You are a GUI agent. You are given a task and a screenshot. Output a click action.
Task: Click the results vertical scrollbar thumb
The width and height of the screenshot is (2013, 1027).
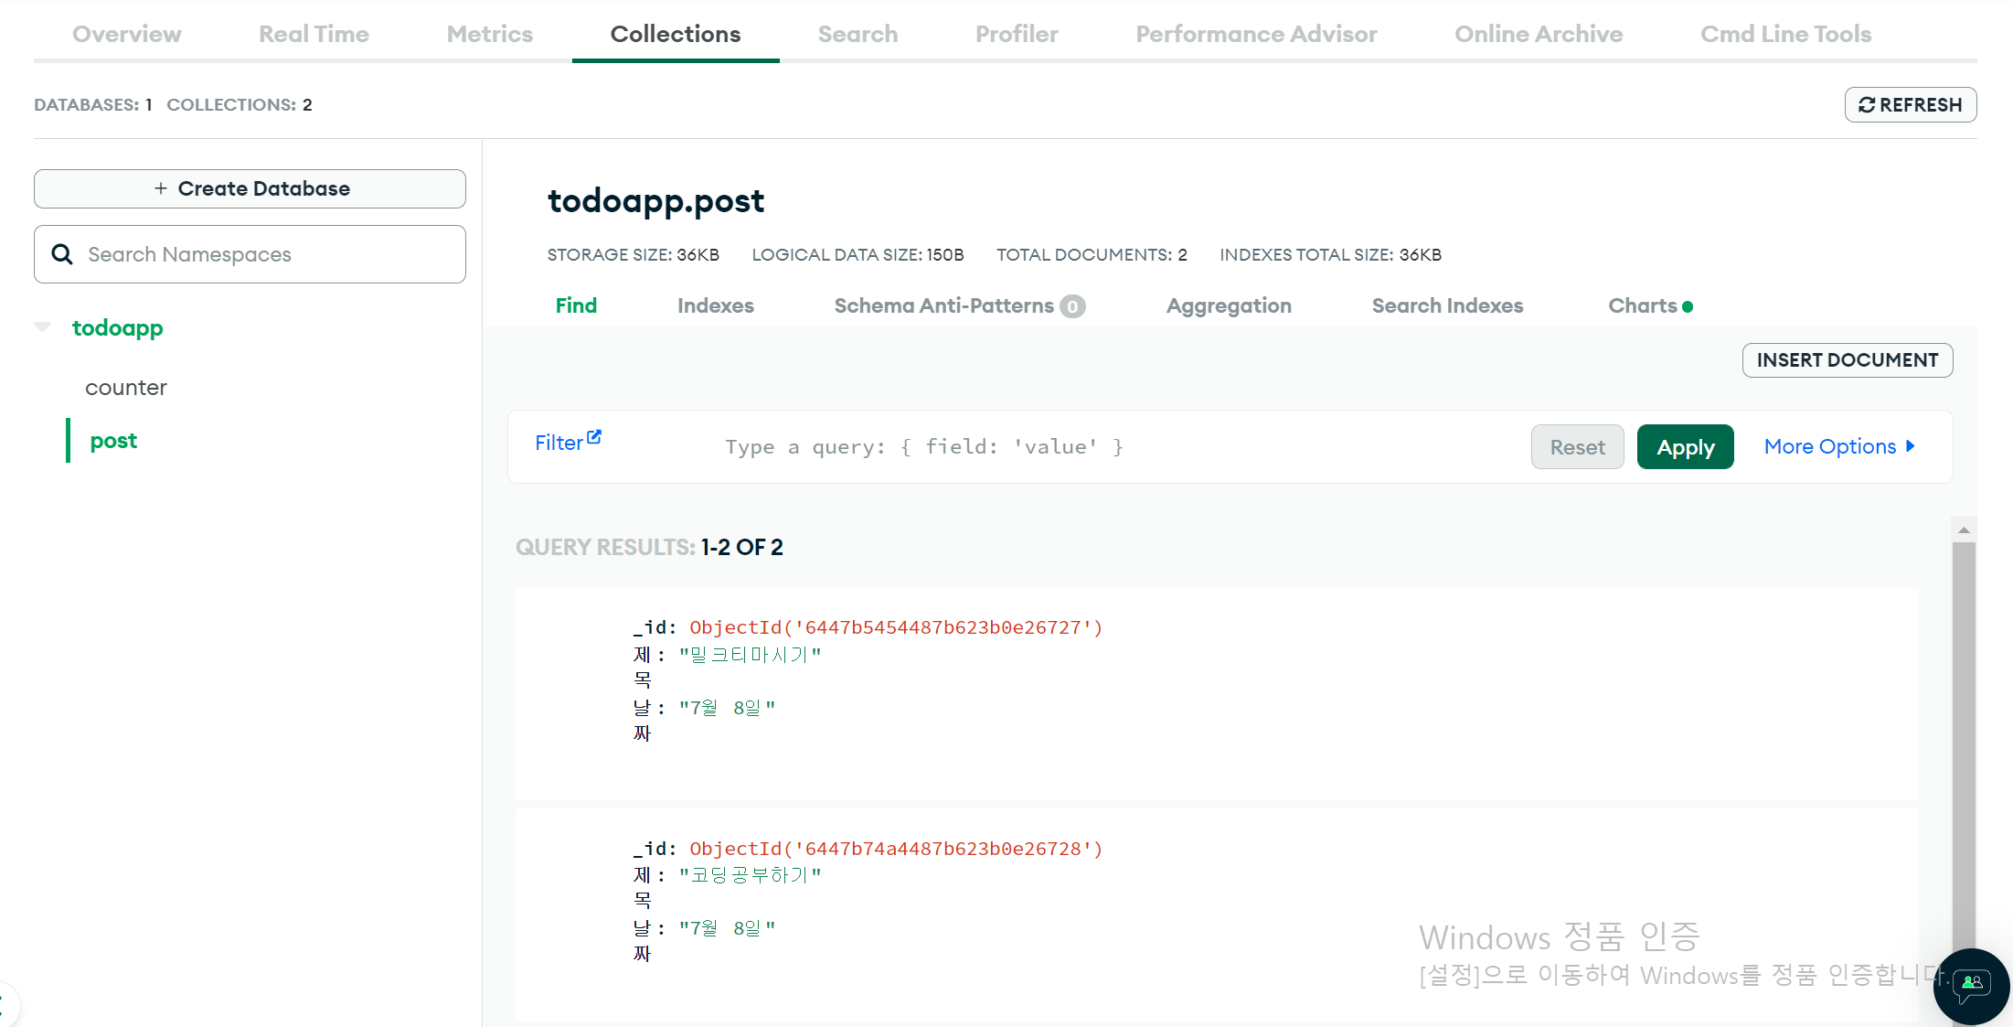[1964, 745]
